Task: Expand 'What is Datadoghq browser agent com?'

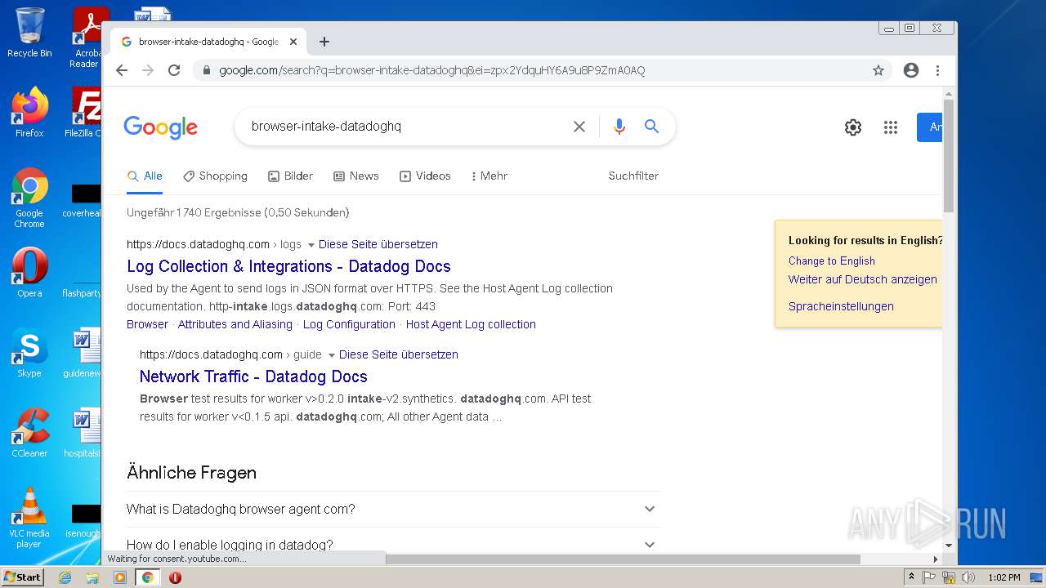Action: tap(392, 509)
